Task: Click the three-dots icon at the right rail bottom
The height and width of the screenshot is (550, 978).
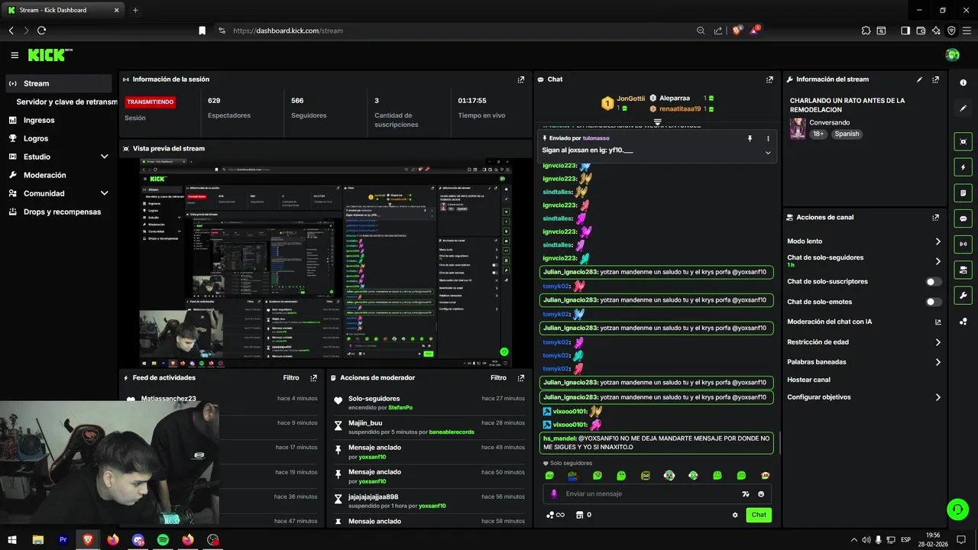Action: point(963,322)
